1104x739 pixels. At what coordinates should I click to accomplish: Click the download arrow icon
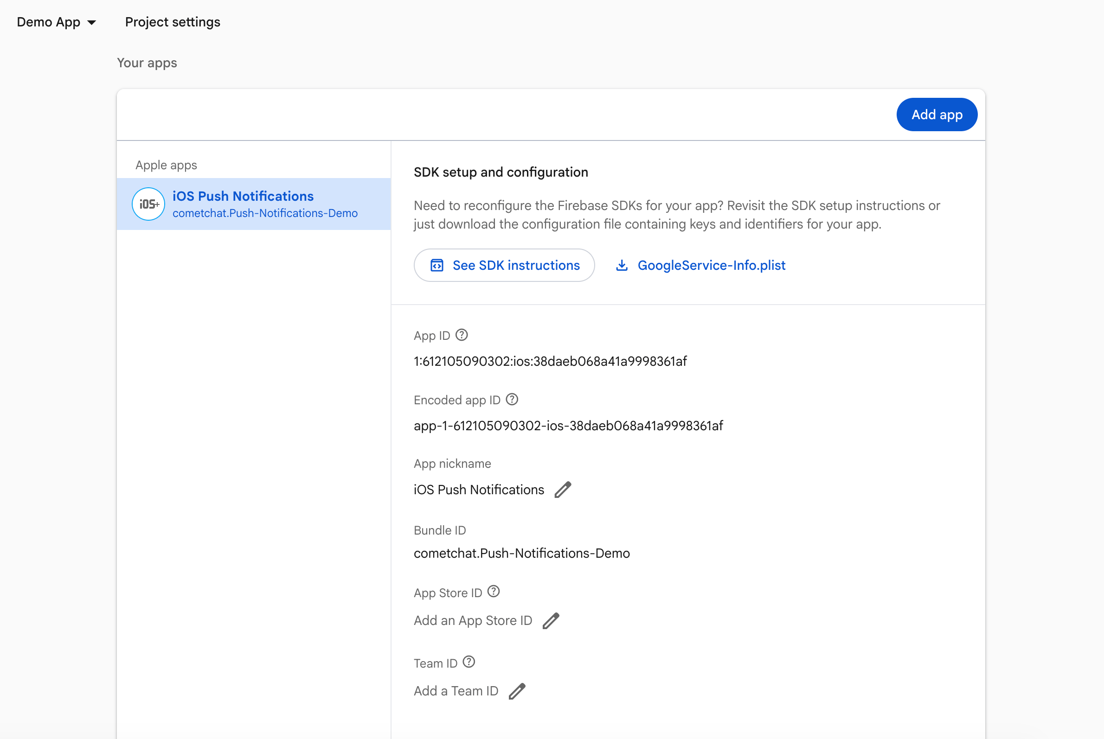coord(622,265)
